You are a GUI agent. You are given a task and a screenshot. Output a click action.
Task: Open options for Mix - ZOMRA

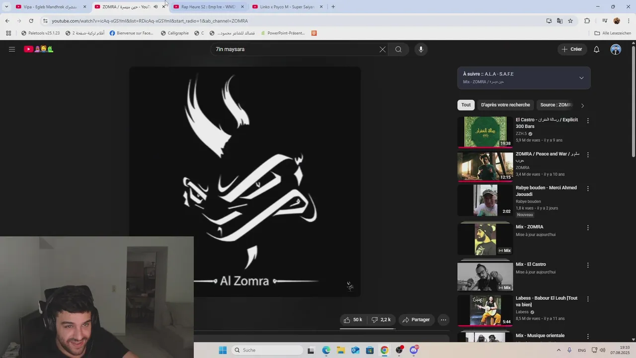coord(588,228)
